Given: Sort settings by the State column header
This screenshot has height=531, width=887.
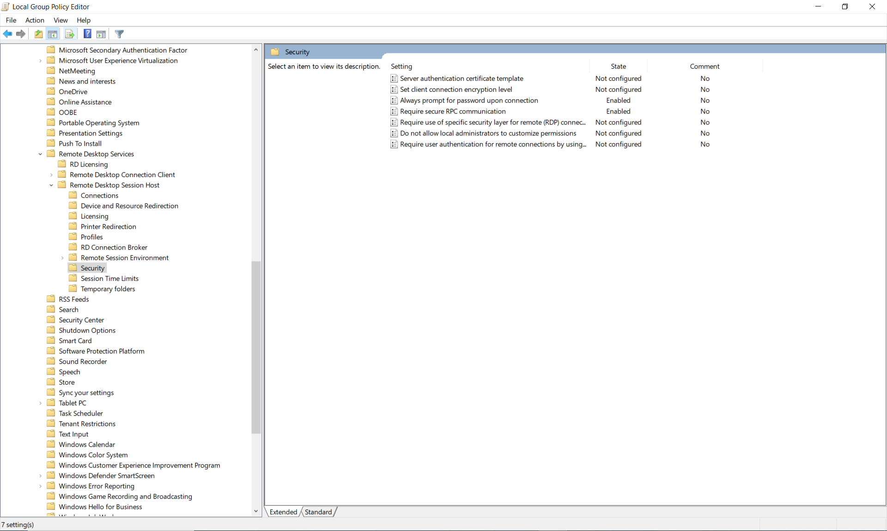Looking at the screenshot, I should [618, 66].
